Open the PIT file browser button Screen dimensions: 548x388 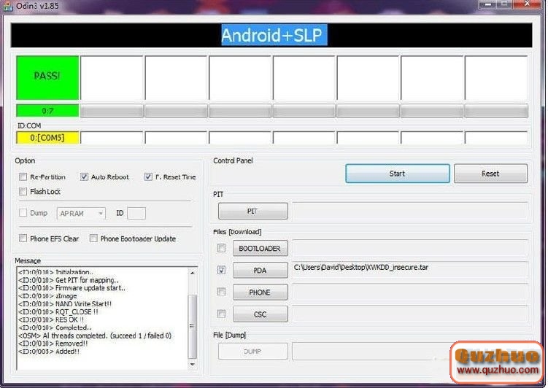[253, 212]
